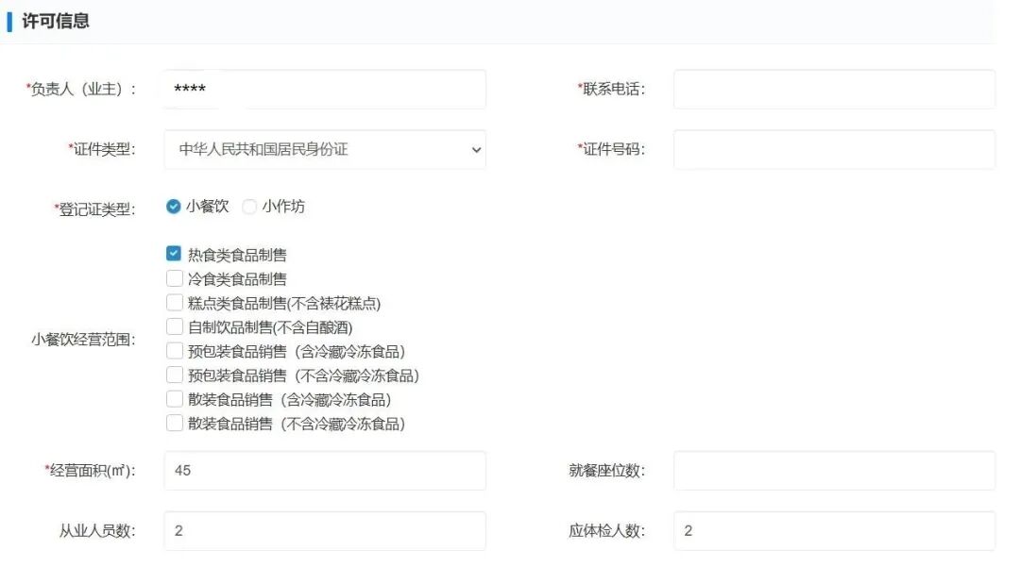Check 预包装食品销售（不含冷藏冷冻食品）option
1020x567 pixels.
click(174, 375)
